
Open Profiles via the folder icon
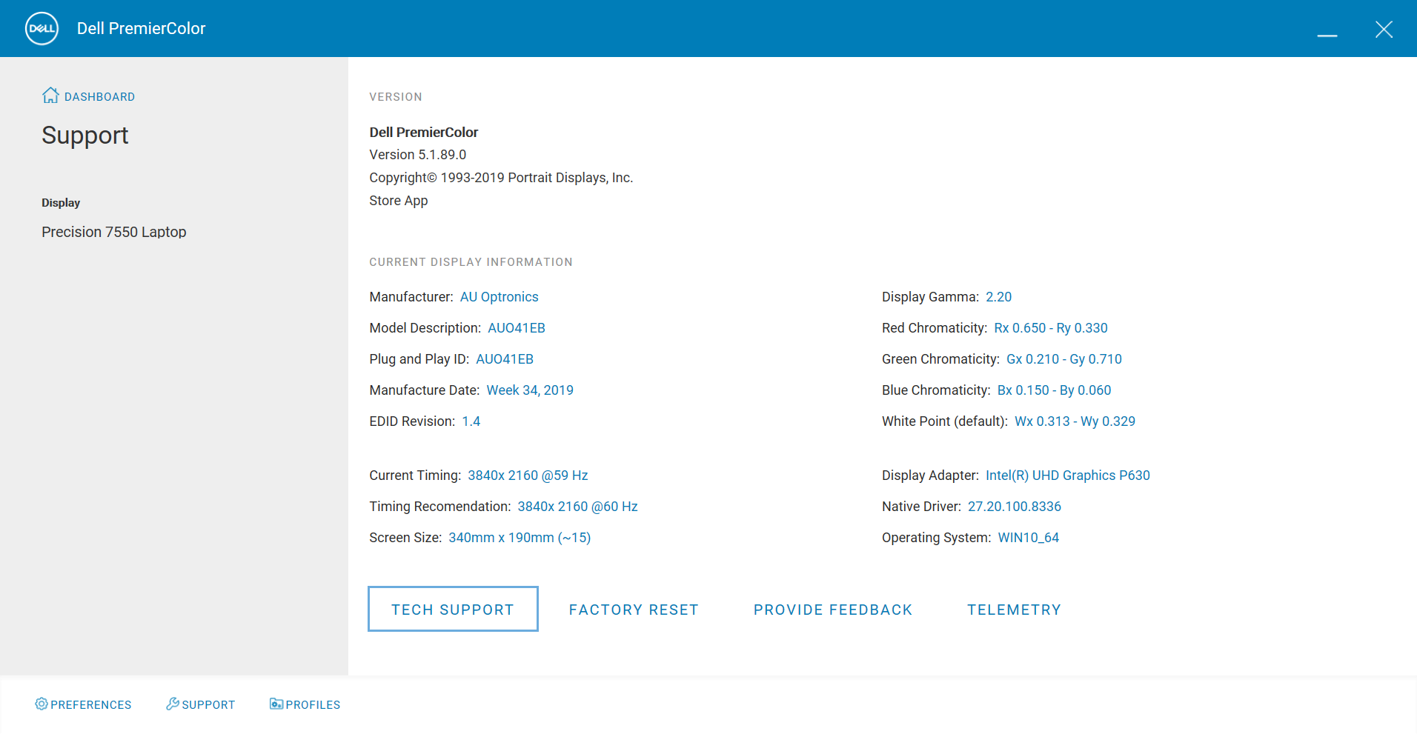tap(276, 704)
